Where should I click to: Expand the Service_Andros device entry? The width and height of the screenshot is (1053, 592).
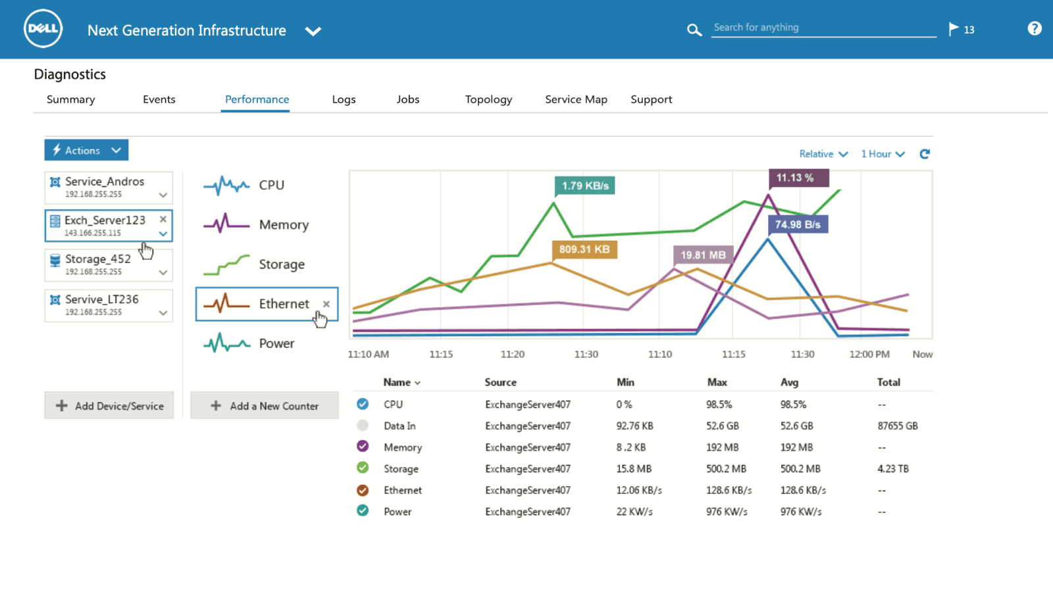coord(163,195)
